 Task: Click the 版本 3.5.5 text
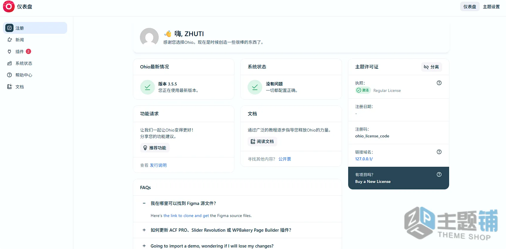pyautogui.click(x=167, y=84)
